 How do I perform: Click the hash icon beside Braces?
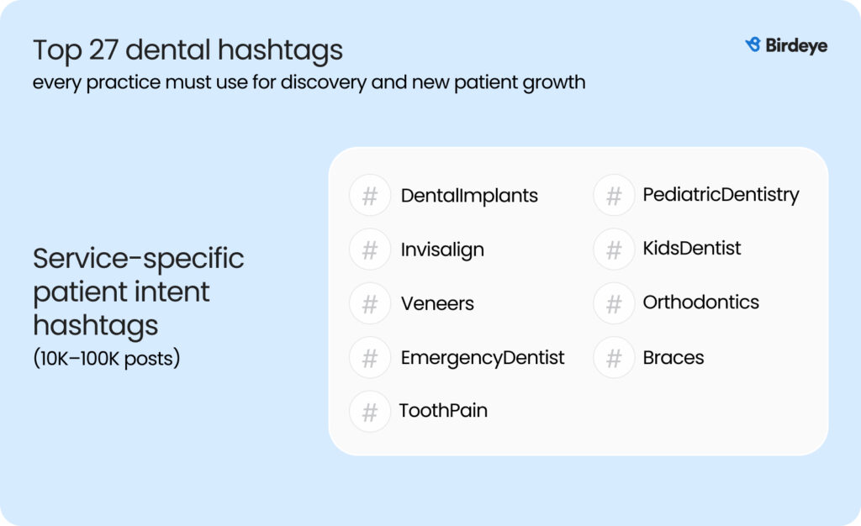(x=614, y=358)
